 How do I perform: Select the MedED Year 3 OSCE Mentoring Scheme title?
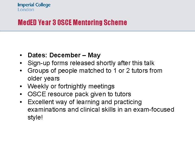pos(72,22)
